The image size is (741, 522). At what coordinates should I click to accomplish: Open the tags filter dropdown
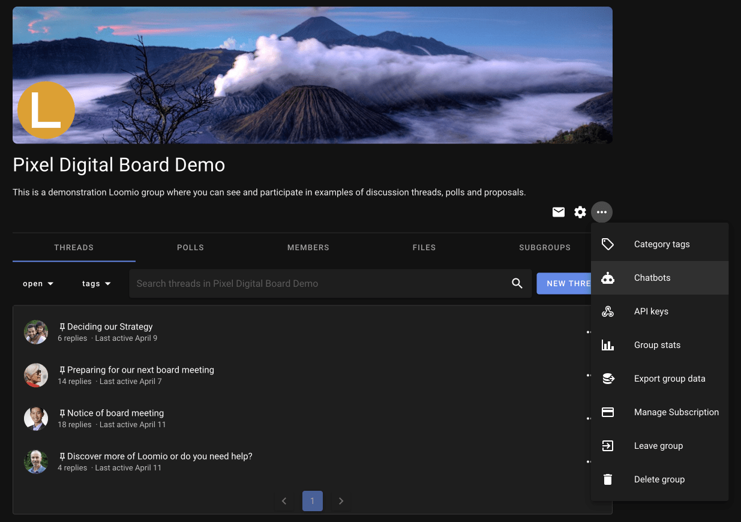pos(97,284)
